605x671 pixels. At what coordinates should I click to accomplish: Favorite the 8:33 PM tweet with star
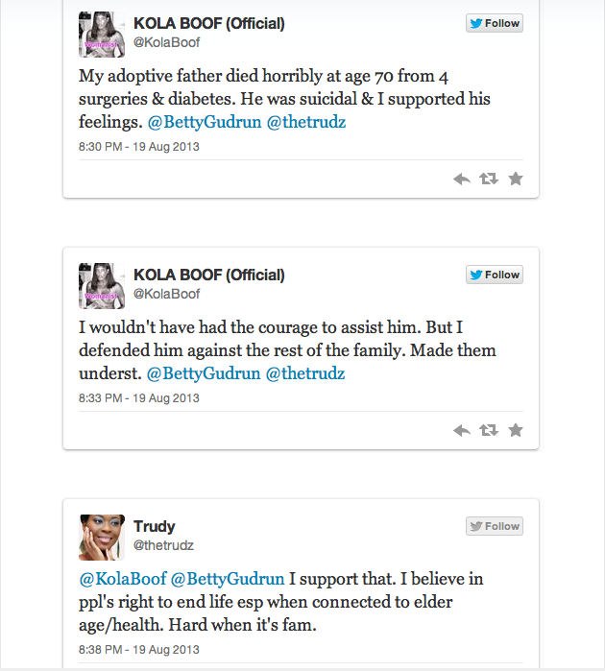tap(516, 430)
